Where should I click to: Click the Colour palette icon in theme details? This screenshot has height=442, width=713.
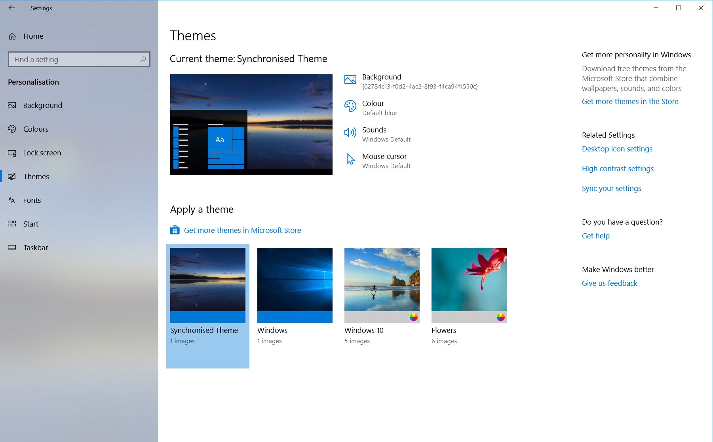350,106
